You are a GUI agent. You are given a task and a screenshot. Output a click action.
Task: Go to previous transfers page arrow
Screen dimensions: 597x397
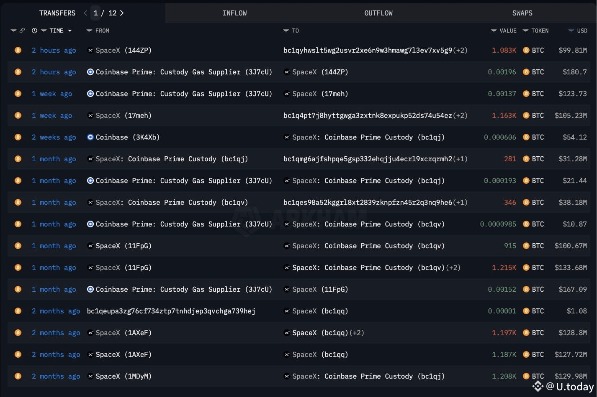[85, 13]
